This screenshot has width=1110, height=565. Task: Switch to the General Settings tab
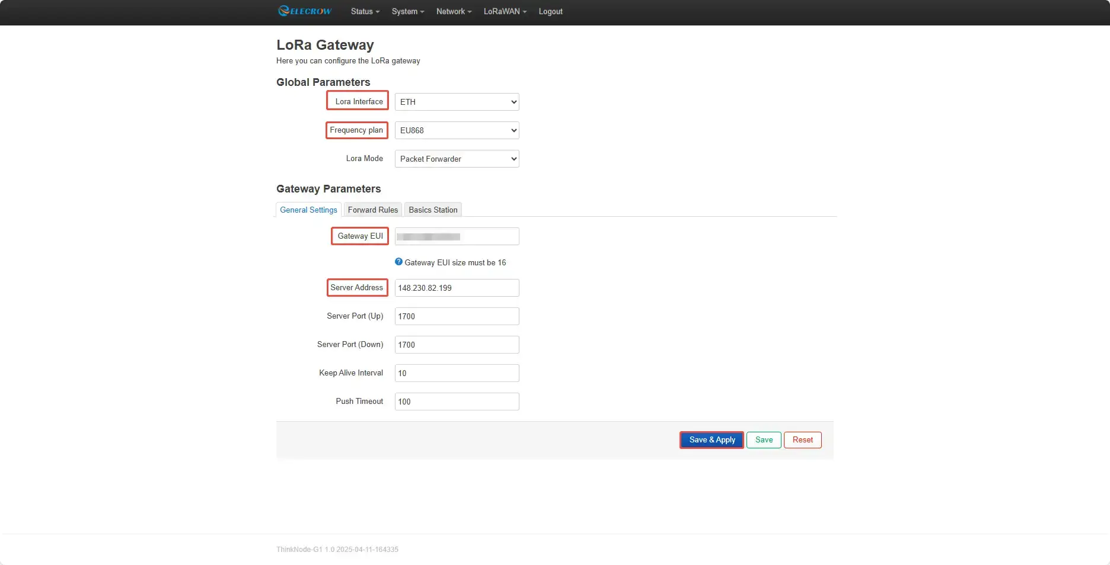point(308,210)
